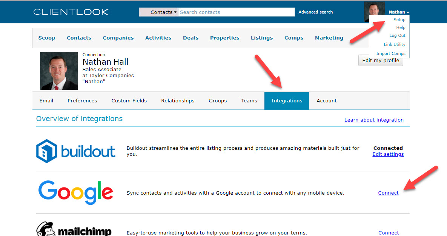Screen dimensions: 447x236
Task: Go to Properties in the main nav
Action: click(225, 38)
